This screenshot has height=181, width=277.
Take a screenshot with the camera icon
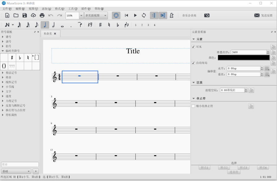(x=207, y=15)
